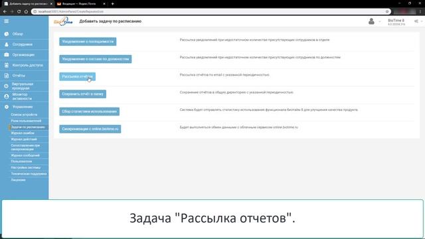Click the browser forward arrow

click(12, 11)
